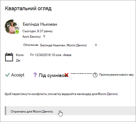This screenshot has width=136, height=122.
Task: Click the Квартальний огляд subject title
Action: (x=28, y=8)
